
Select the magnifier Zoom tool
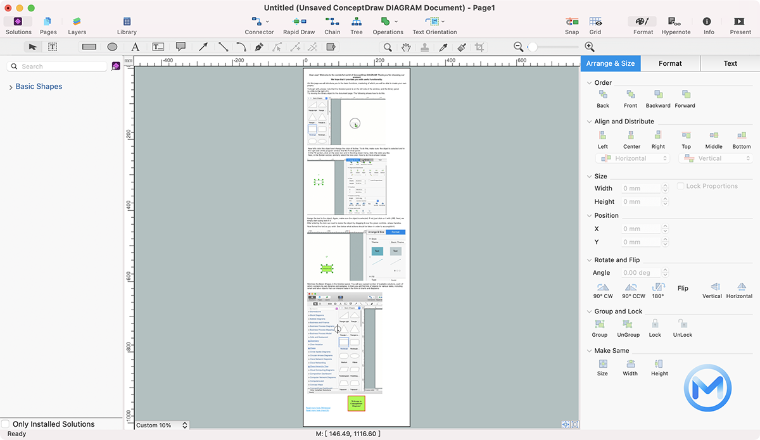[x=388, y=47]
